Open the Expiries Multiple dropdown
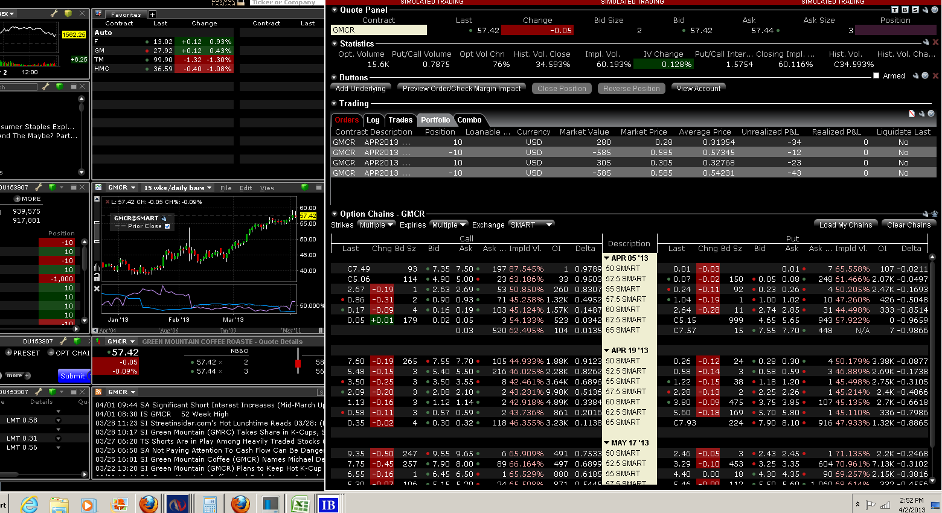 click(449, 225)
